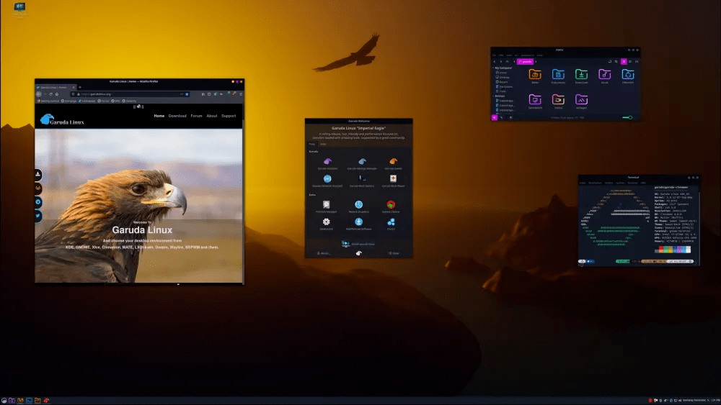Click the Firefox icon in the taskbar
Image resolution: width=721 pixels, height=405 pixels.
(21, 401)
